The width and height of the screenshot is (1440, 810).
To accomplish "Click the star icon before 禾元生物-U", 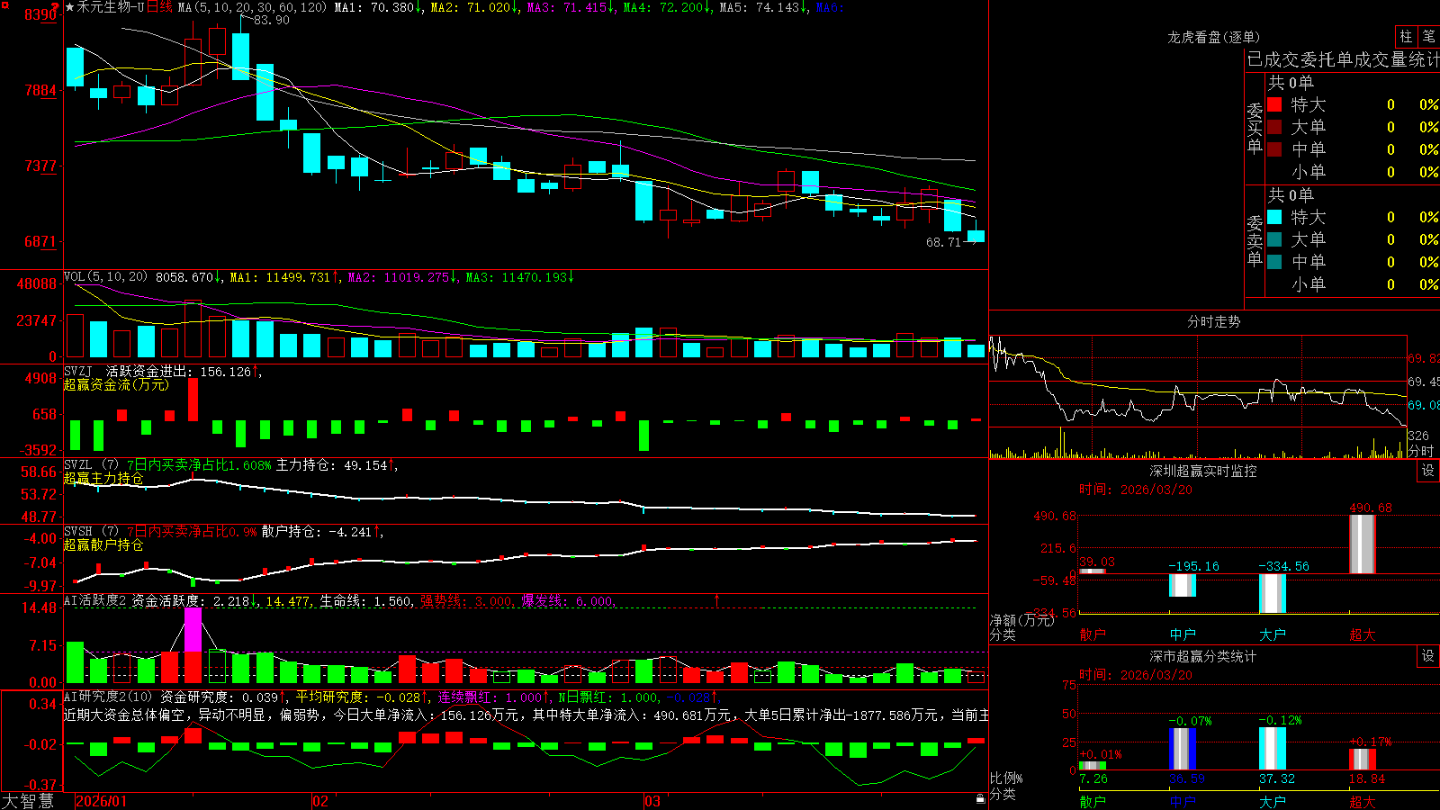I will point(70,7).
